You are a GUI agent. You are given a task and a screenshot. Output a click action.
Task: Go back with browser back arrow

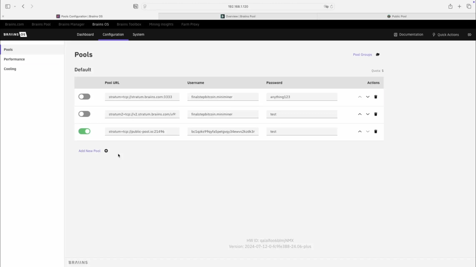23,6
